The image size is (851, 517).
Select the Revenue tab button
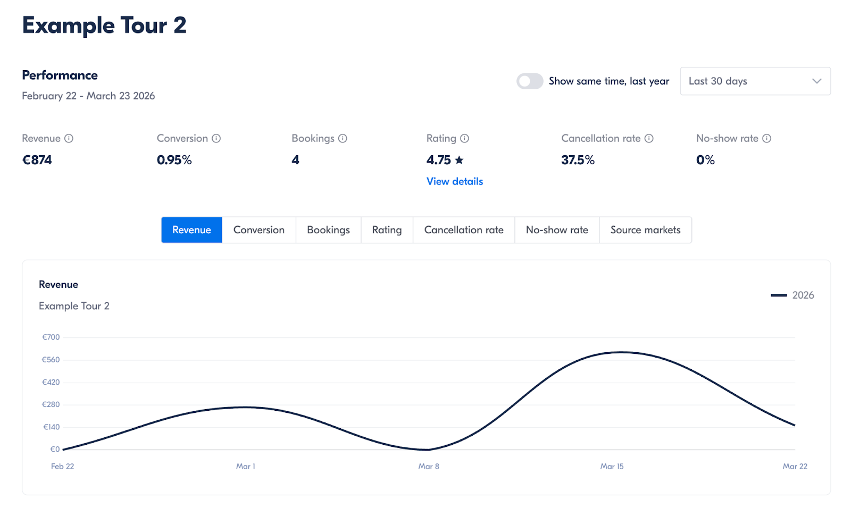(x=191, y=230)
